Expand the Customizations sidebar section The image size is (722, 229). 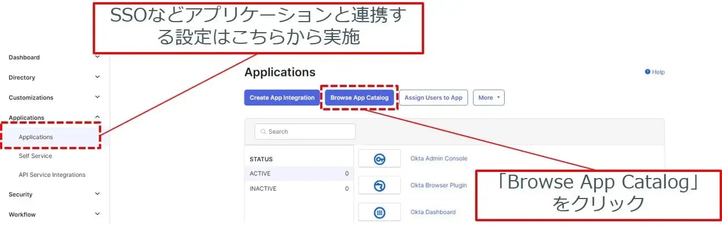97,97
